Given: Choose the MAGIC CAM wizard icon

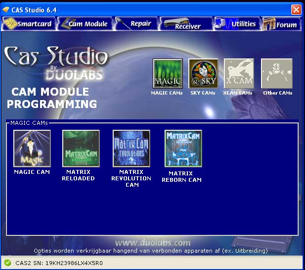Looking at the screenshot, I should click(32, 149).
